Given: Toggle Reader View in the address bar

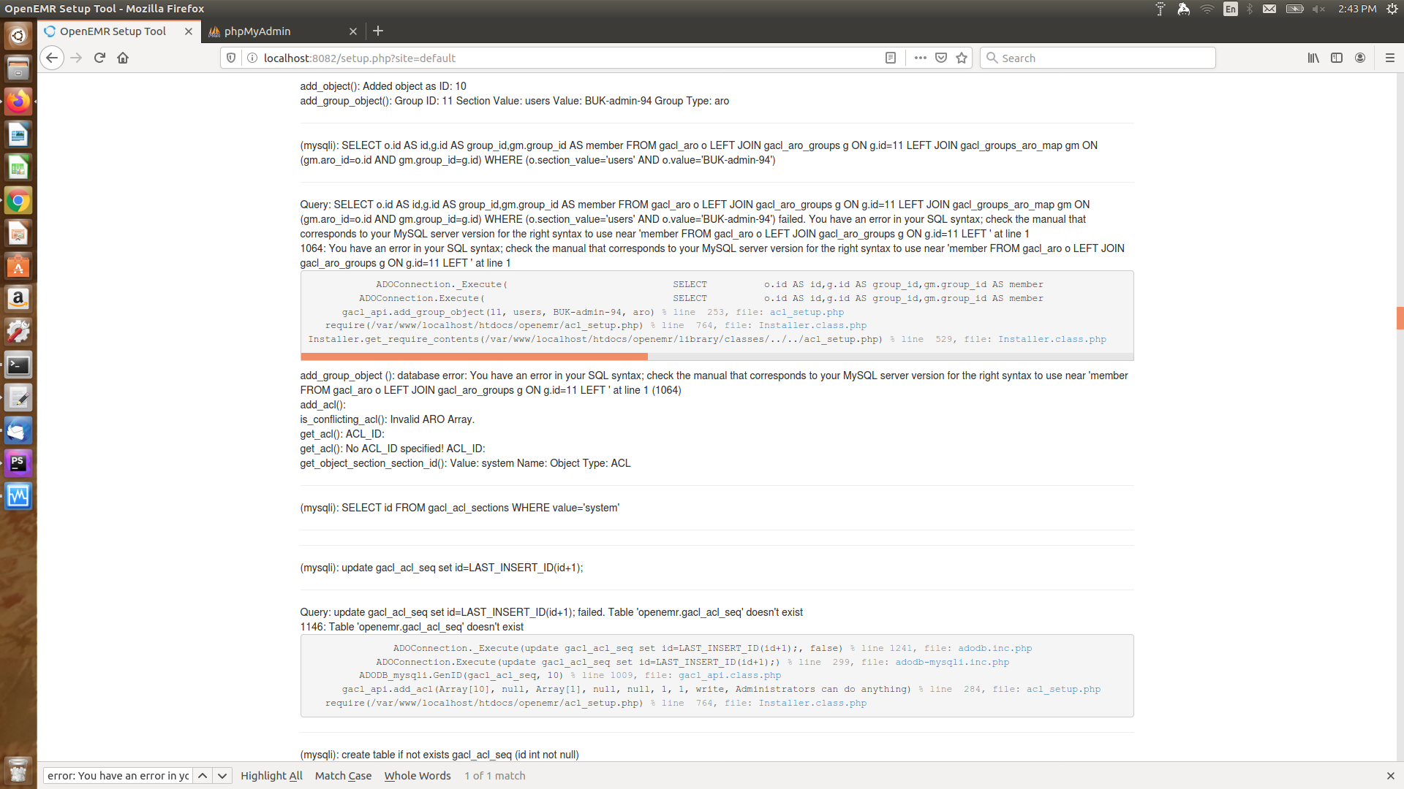Looking at the screenshot, I should click(890, 58).
